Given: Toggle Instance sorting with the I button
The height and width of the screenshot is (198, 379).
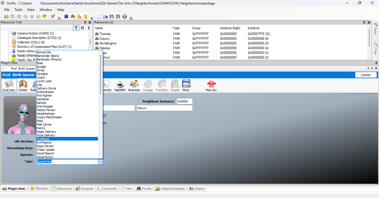Looking at the screenshot, I should [89, 28].
